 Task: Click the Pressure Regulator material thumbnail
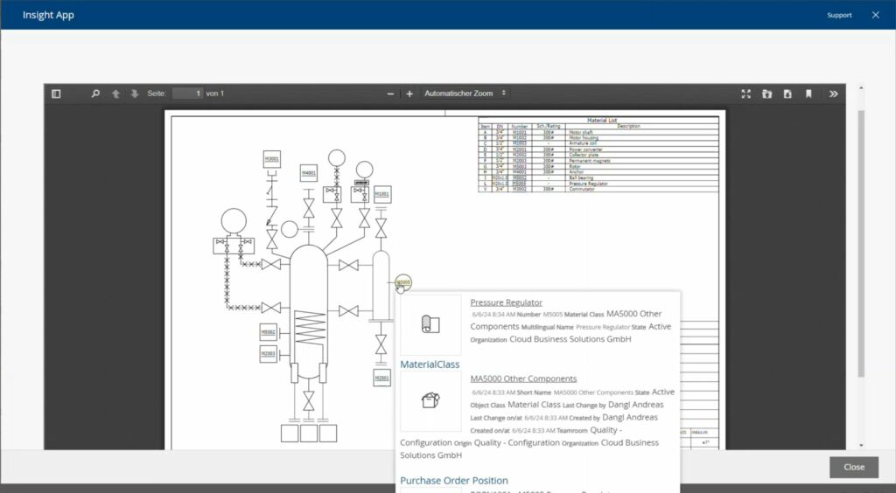pos(430,324)
